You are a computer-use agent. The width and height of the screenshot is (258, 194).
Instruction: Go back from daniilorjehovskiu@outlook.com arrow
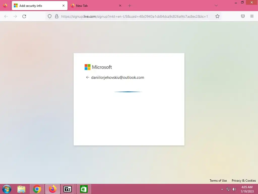click(87, 77)
